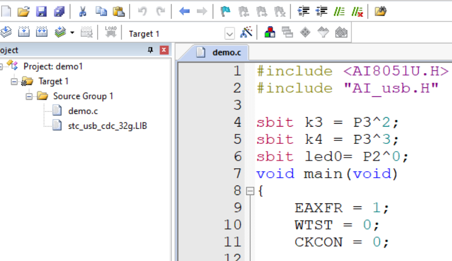Toggle bookmark with the blue flag icon
This screenshot has width=452, height=261.
[x=225, y=11]
